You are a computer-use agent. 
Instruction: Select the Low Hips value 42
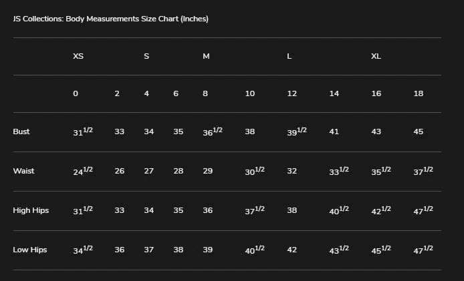[292, 250]
